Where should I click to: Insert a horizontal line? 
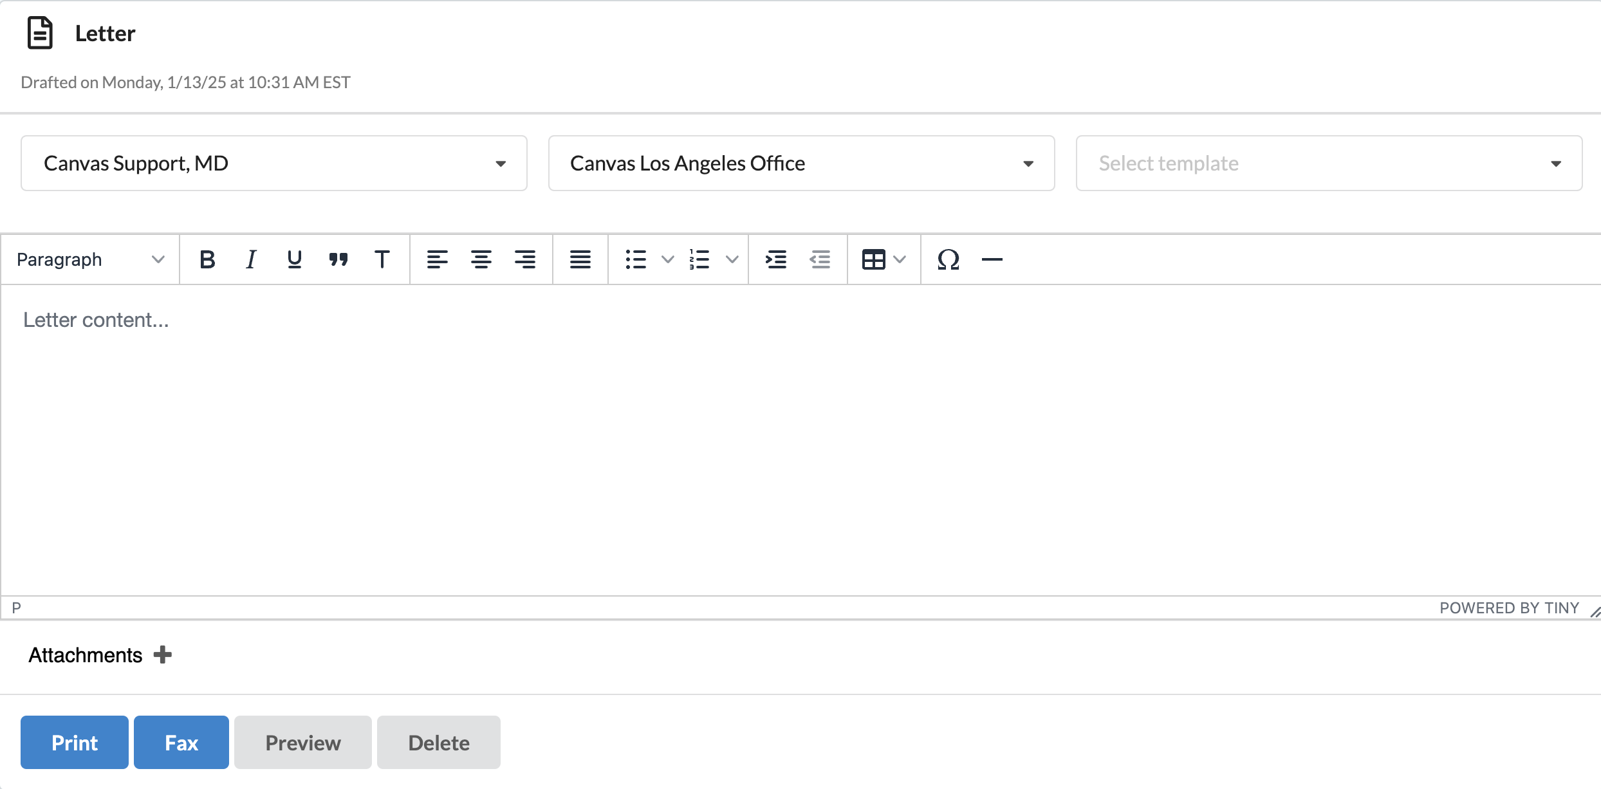992,259
